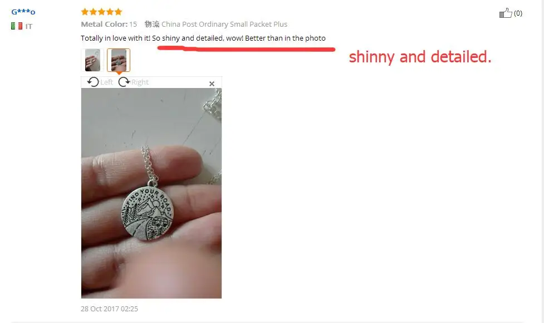Close the enlarged review photo
Image resolution: width=544 pixels, height=323 pixels.
click(212, 84)
